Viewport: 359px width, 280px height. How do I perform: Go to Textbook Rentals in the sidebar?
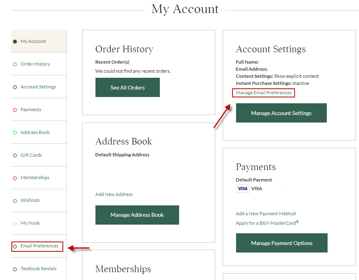tap(38, 269)
